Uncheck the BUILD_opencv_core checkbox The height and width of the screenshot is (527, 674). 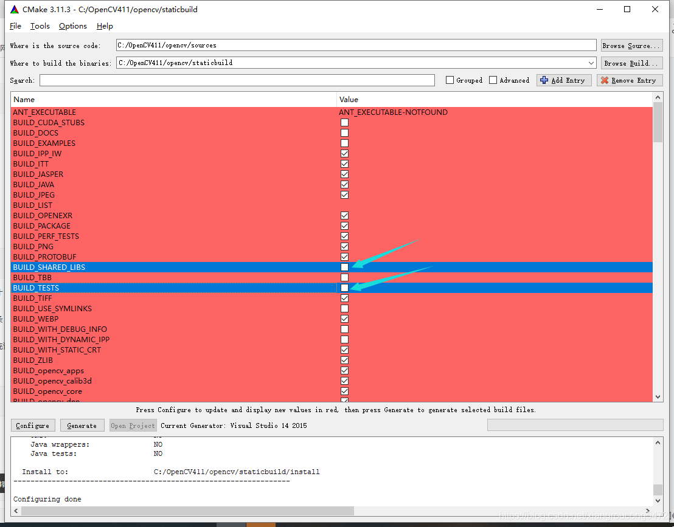pos(344,391)
